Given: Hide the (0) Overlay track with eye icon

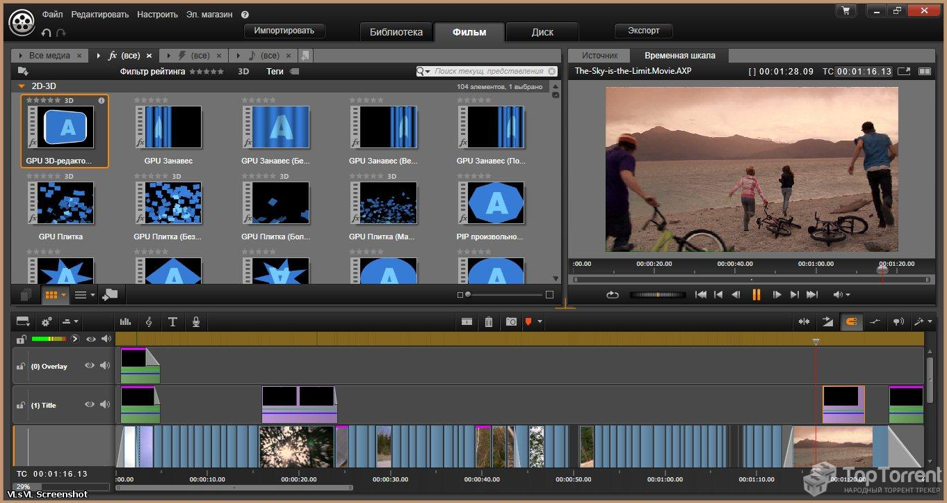Looking at the screenshot, I should [90, 365].
